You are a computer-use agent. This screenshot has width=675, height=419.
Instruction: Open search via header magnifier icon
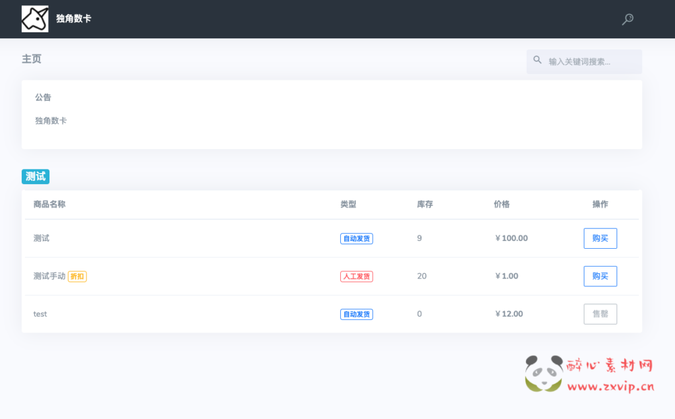628,19
